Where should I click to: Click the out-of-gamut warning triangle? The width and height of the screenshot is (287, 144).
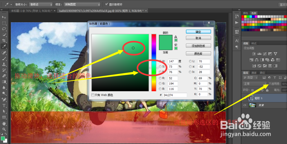pos(176,37)
